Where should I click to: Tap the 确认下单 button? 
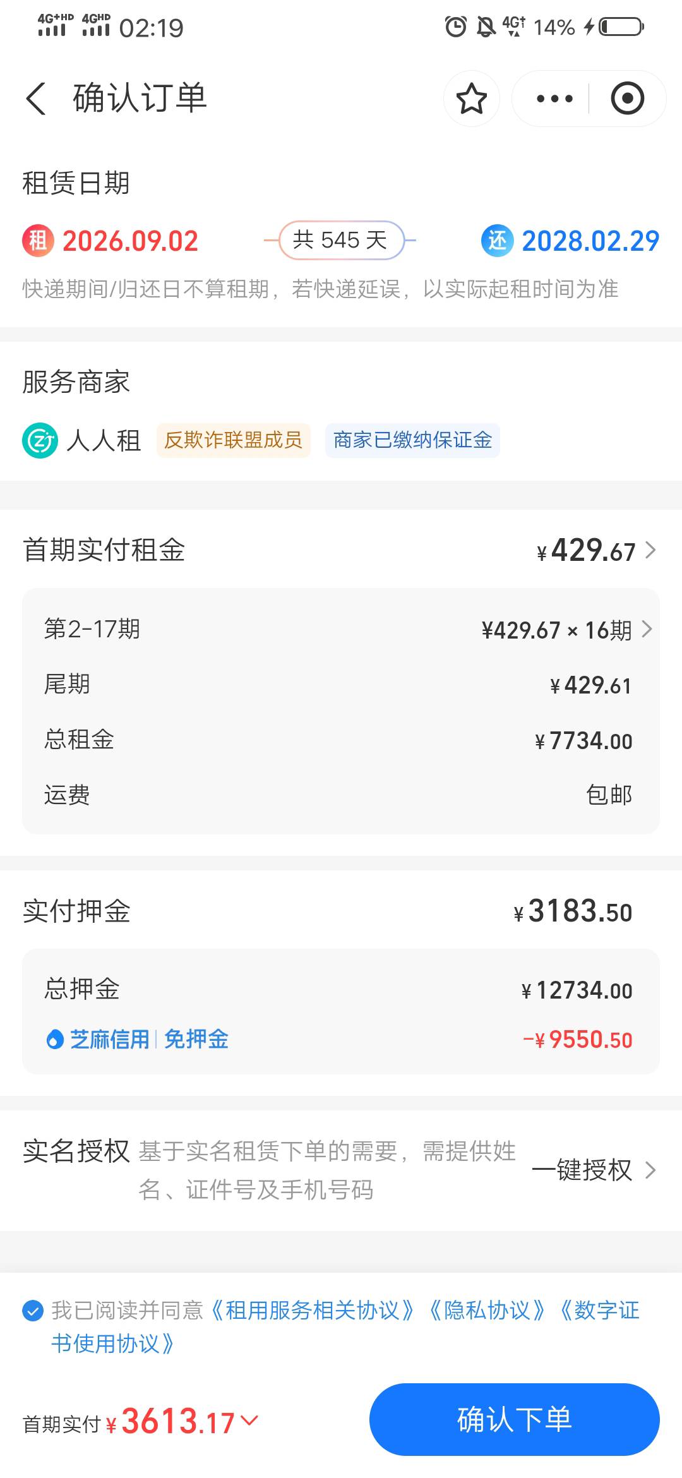pyautogui.click(x=514, y=1420)
